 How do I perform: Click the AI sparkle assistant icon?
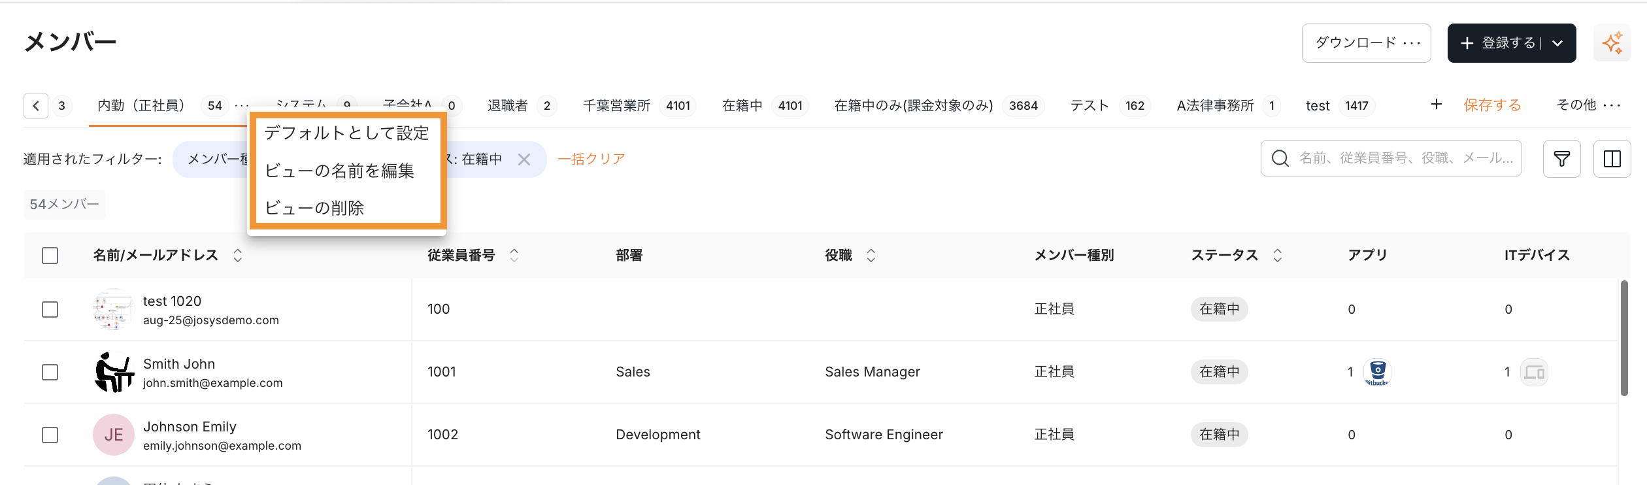1612,43
